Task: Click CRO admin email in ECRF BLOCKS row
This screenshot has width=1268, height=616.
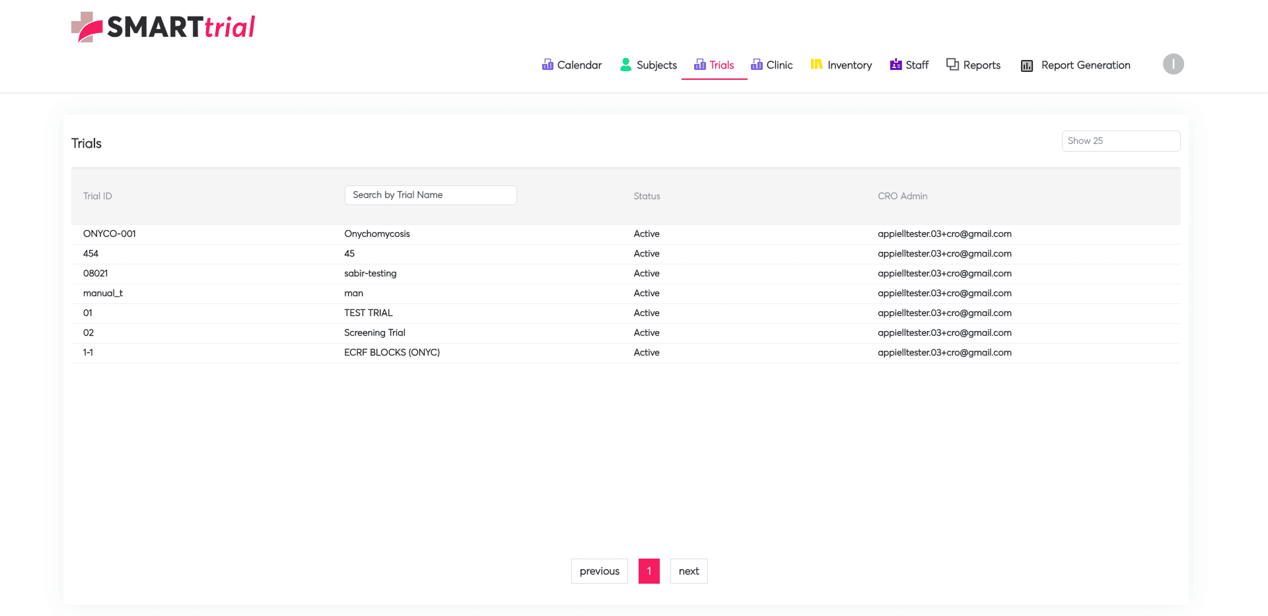Action: tap(944, 352)
